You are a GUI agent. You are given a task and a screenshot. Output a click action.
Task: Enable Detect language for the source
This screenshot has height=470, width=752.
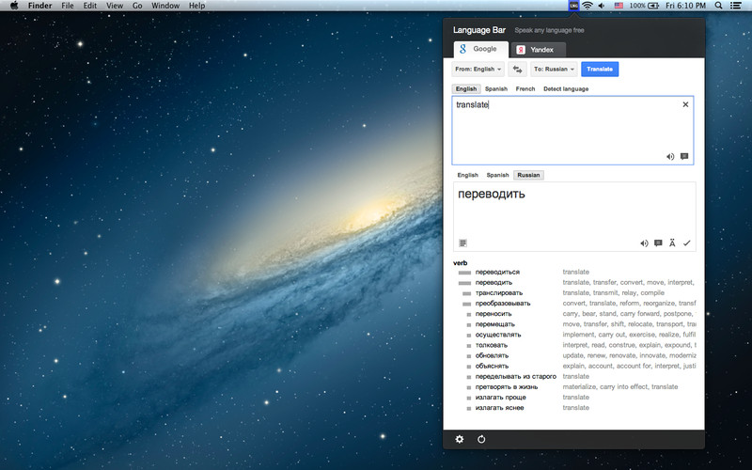(x=566, y=89)
